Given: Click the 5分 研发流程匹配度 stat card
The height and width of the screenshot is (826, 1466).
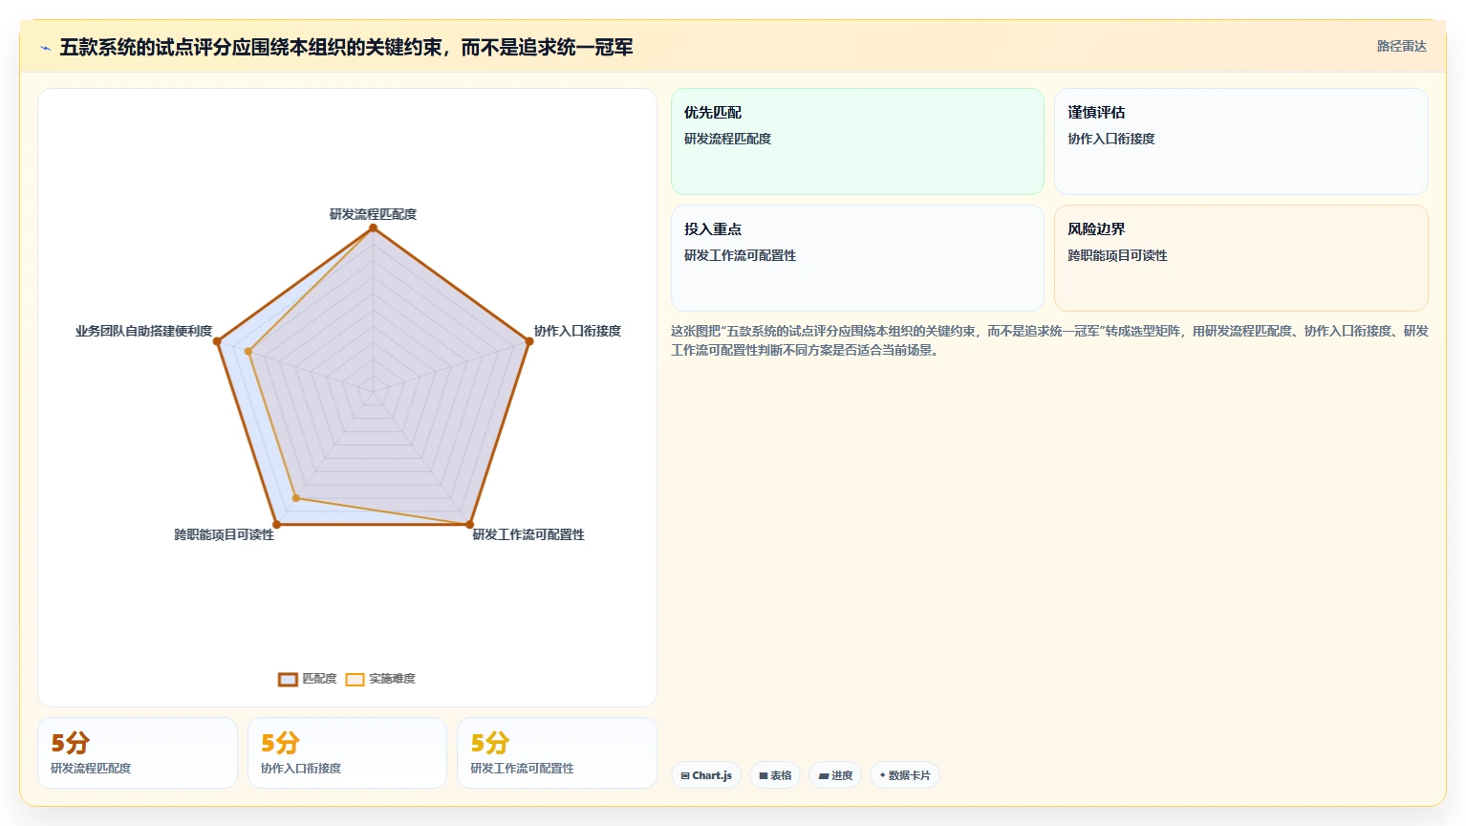Looking at the screenshot, I should [x=138, y=753].
